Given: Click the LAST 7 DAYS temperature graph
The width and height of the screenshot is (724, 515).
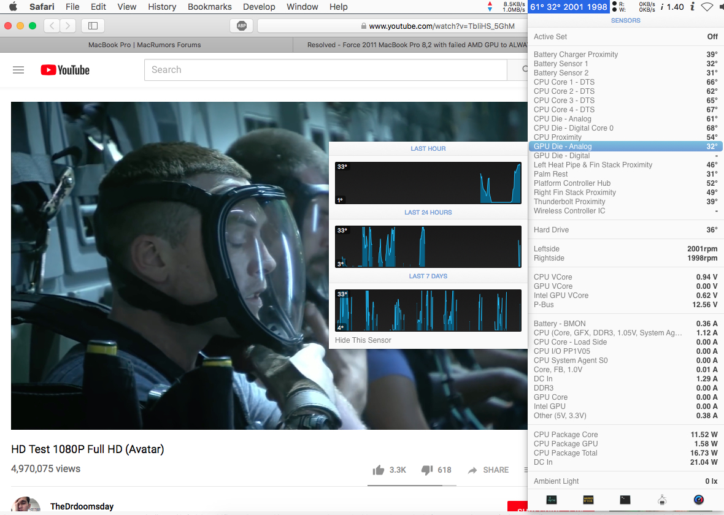Looking at the screenshot, I should [x=428, y=310].
